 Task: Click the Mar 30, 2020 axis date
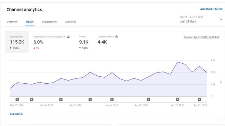[x=46, y=105]
